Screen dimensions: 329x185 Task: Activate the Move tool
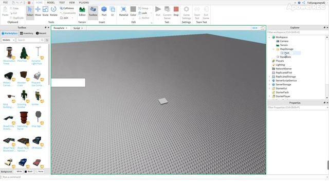pyautogui.click(x=38, y=11)
